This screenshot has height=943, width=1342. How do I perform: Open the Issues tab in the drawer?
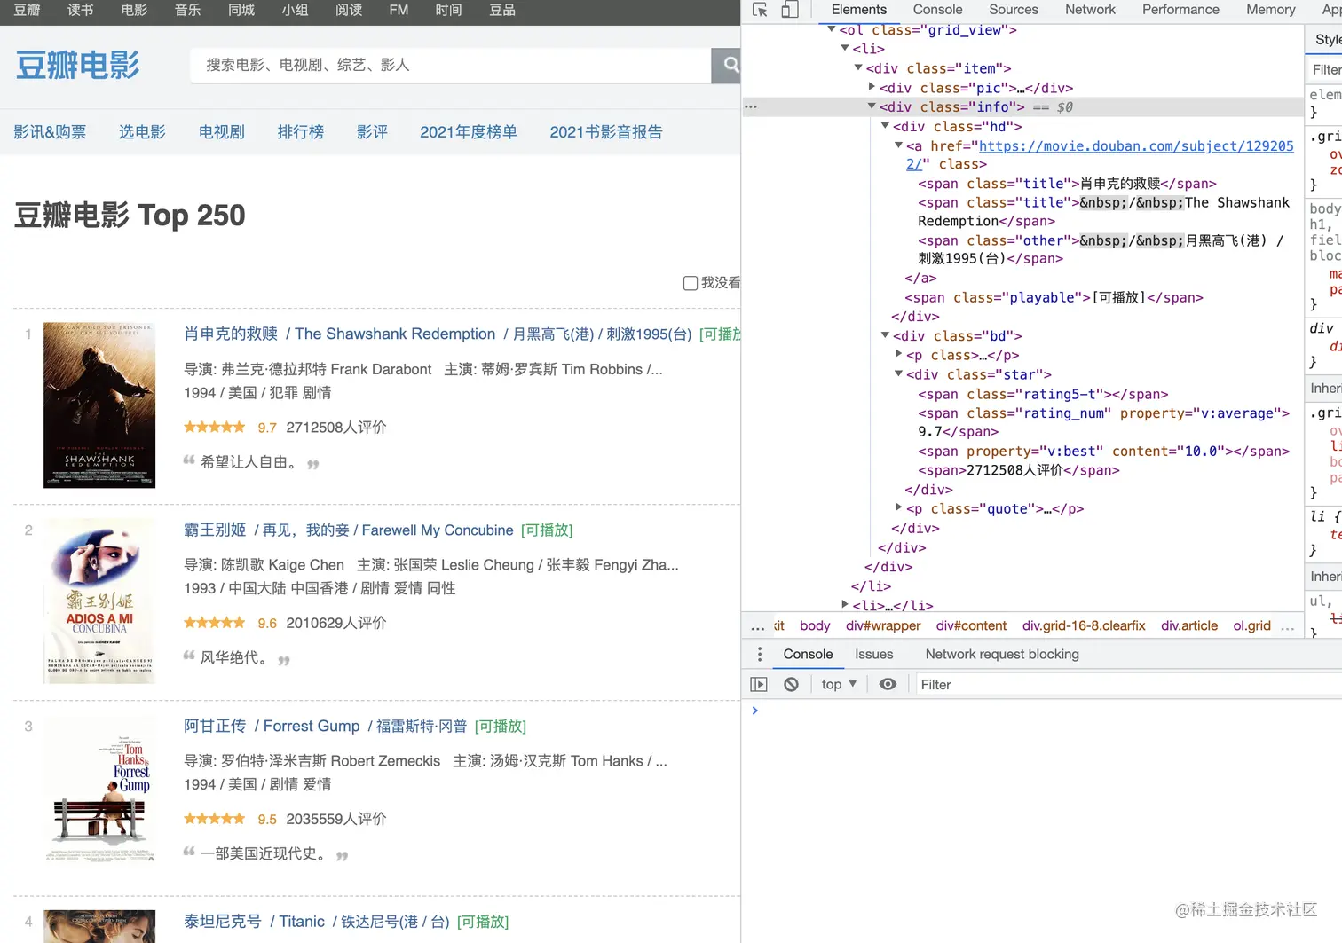(x=873, y=654)
